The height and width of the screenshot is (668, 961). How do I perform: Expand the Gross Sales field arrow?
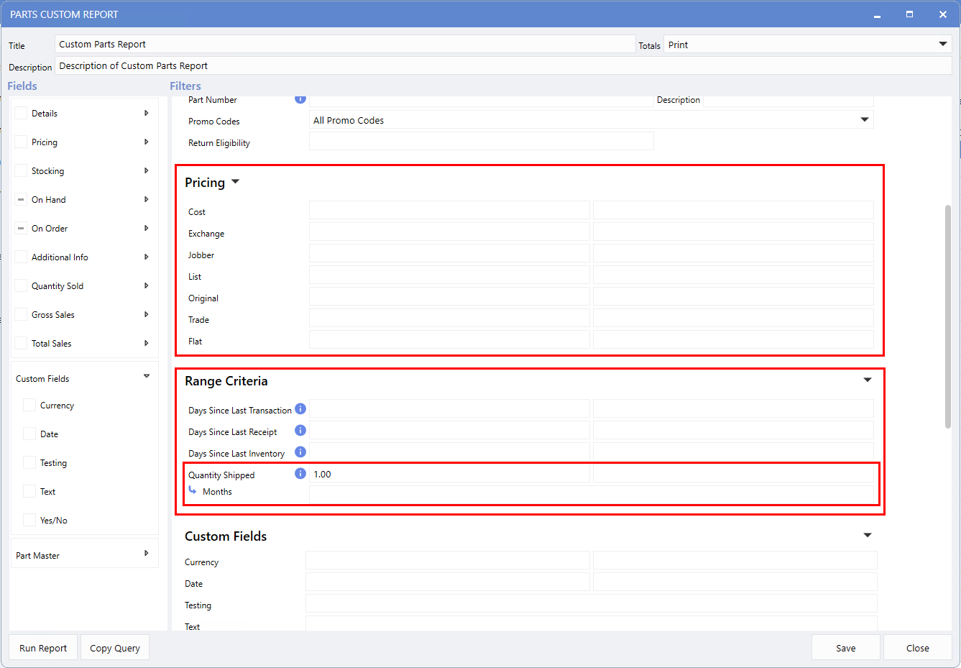click(146, 314)
